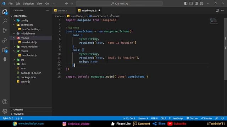Open Run and Debug view icon
Viewport: 227px width, 127px height.
pyautogui.click(x=5, y=40)
